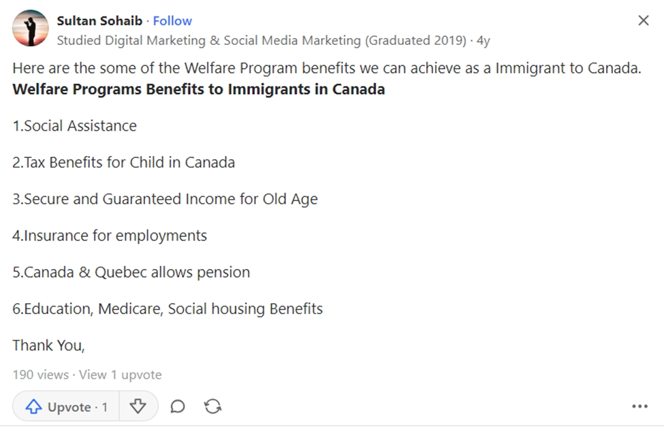The width and height of the screenshot is (664, 427).
Task: Share the answer using circular arrows icon
Action: point(212,407)
